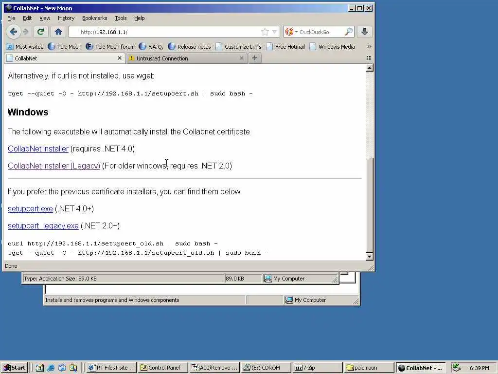Image resolution: width=498 pixels, height=374 pixels.
Task: Open the address bar history dropdown arrow
Action: pyautogui.click(x=275, y=32)
